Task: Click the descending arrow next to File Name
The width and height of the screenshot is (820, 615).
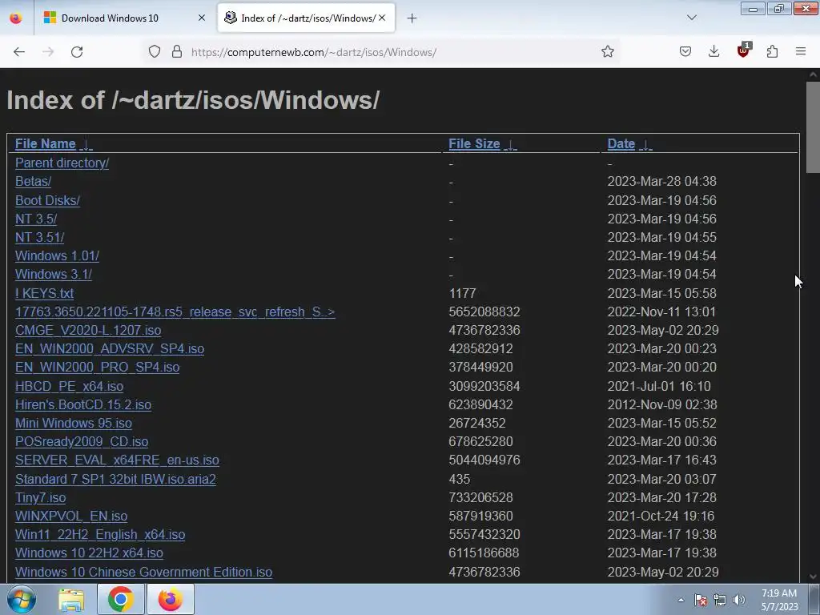Action: point(86,145)
